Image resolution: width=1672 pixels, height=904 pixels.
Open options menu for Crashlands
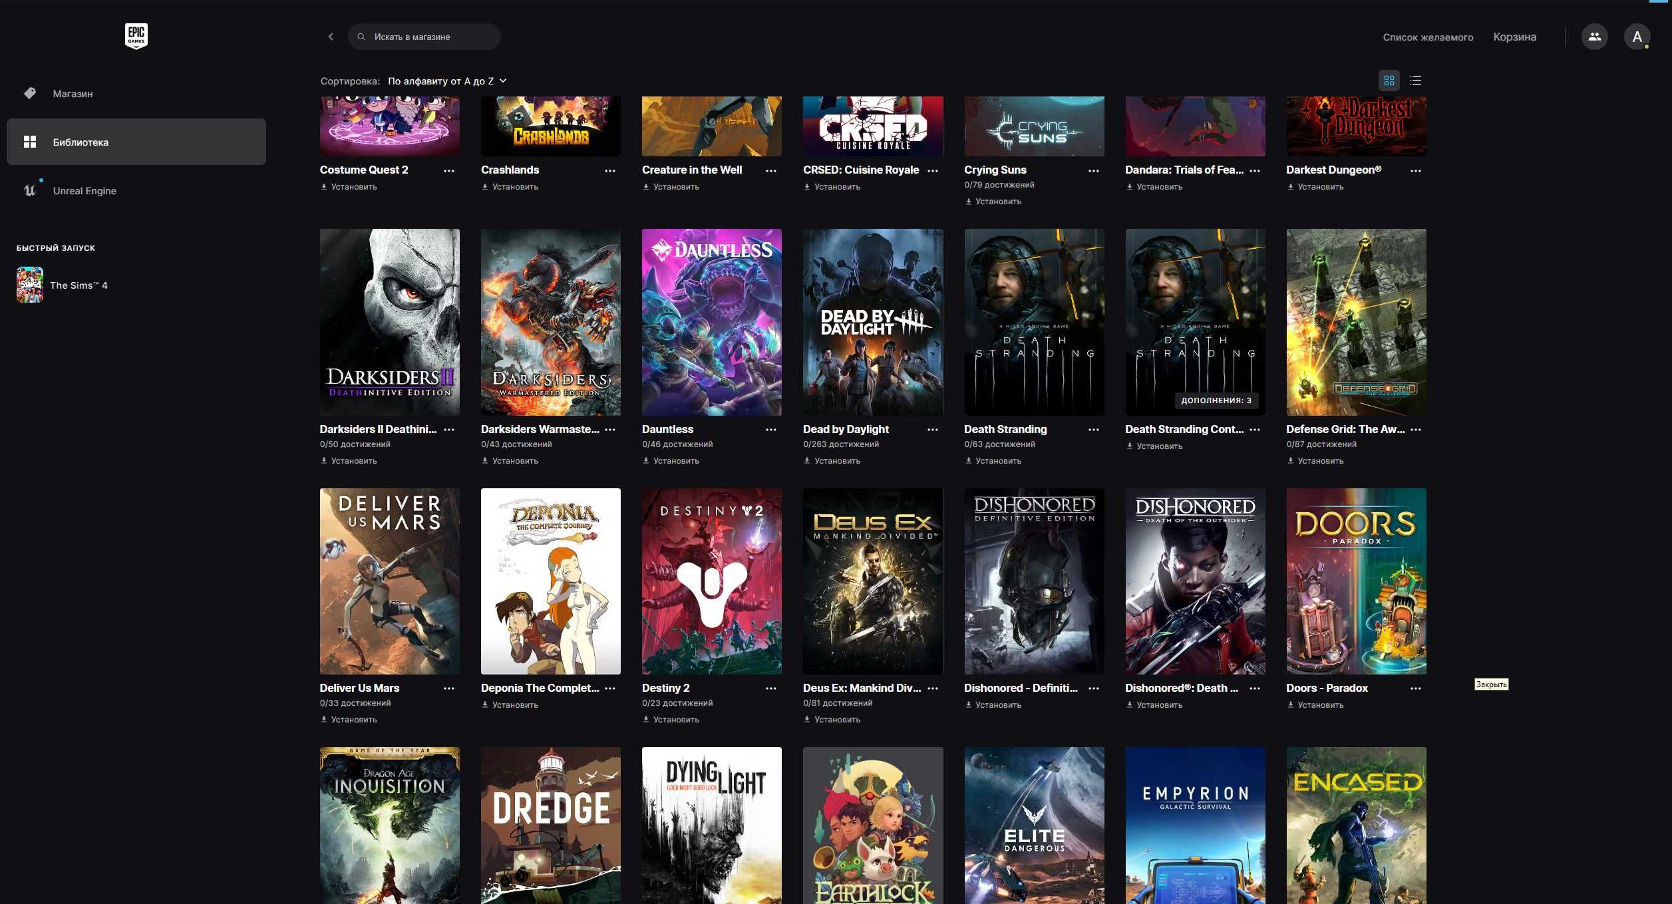[x=610, y=171]
